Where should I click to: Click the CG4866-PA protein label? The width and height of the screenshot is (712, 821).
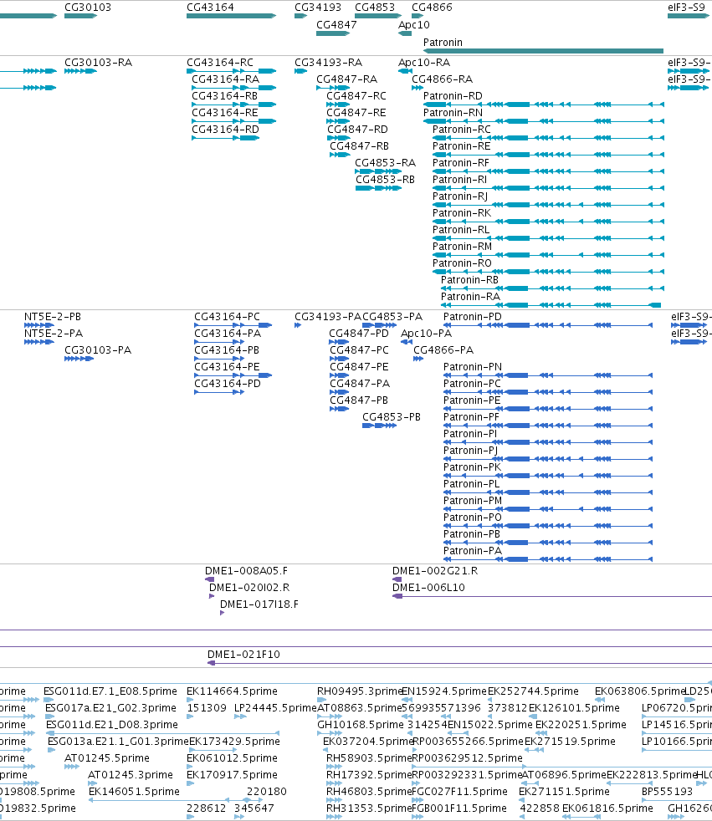(443, 350)
